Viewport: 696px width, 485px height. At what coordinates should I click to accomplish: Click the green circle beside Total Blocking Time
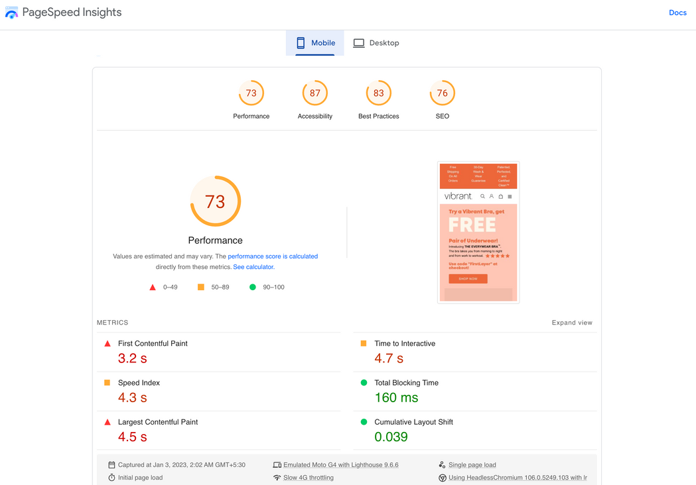click(x=364, y=382)
